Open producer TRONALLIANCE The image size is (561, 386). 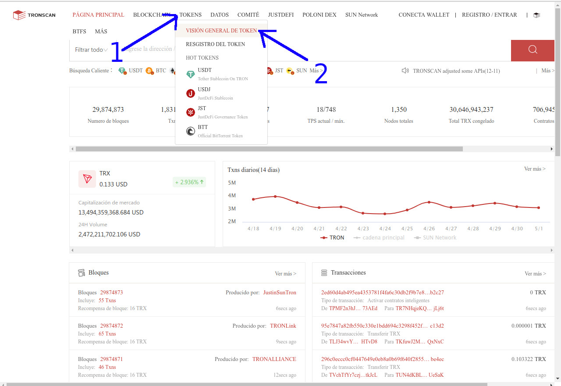pyautogui.click(x=274, y=359)
